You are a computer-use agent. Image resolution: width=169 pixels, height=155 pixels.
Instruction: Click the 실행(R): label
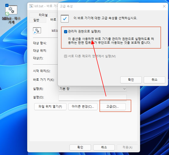pos(38,89)
